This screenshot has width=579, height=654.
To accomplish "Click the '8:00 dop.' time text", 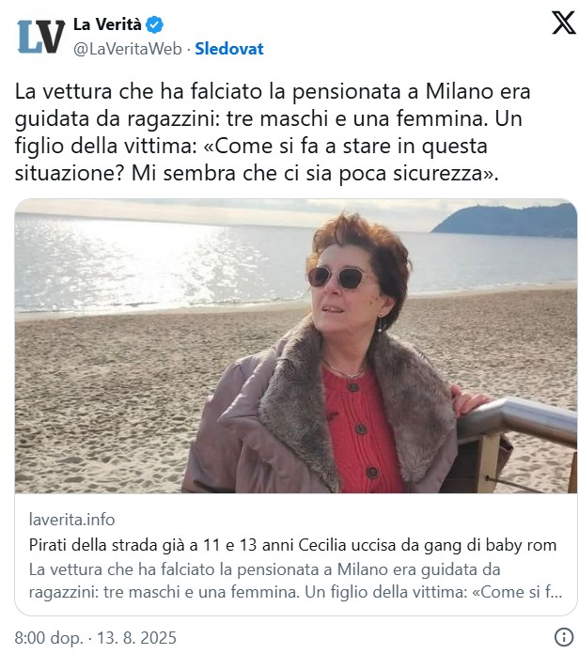I will click(48, 638).
